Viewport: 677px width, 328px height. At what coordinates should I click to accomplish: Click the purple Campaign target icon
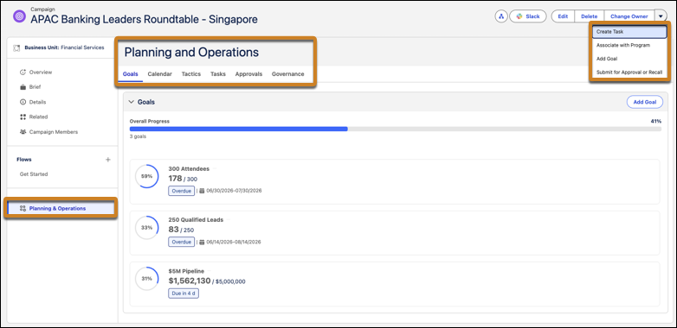point(19,16)
